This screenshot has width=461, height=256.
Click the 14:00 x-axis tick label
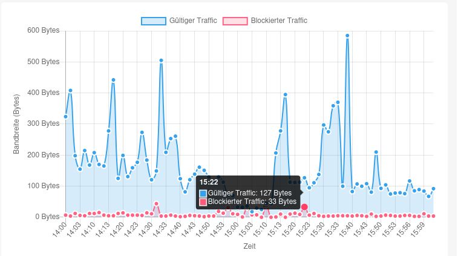click(59, 229)
